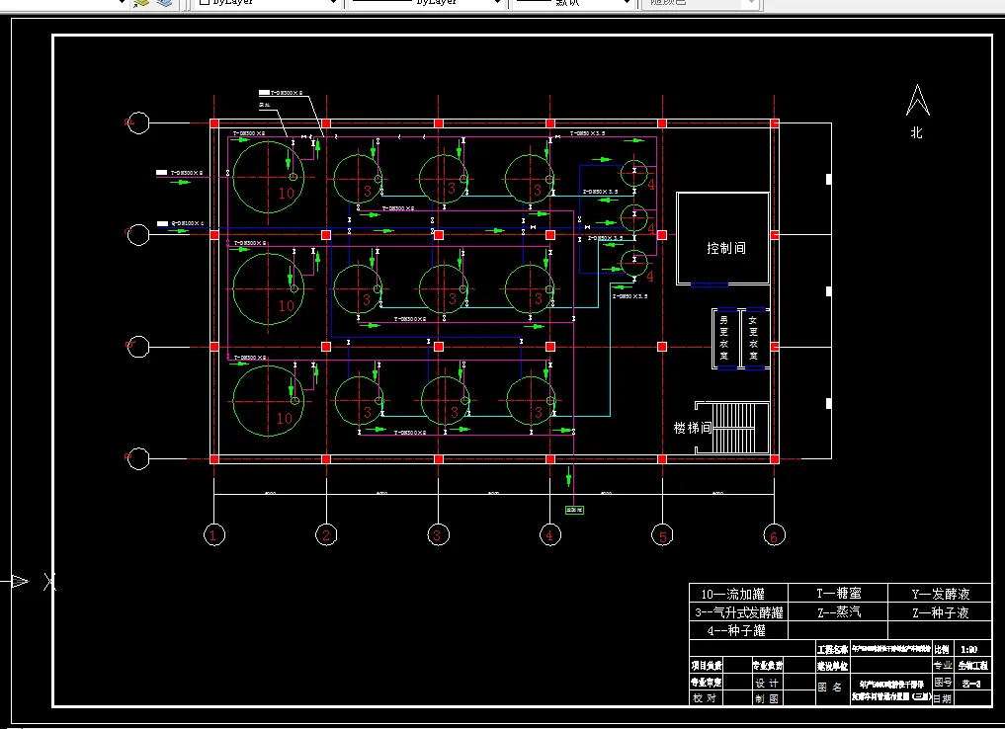Open the ByLayer color control dropdown

click(266, 3)
